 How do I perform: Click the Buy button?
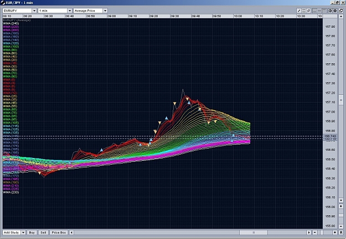point(32,232)
